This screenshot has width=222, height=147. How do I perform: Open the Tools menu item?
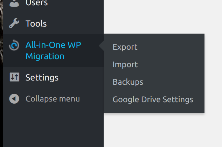pyautogui.click(x=36, y=24)
